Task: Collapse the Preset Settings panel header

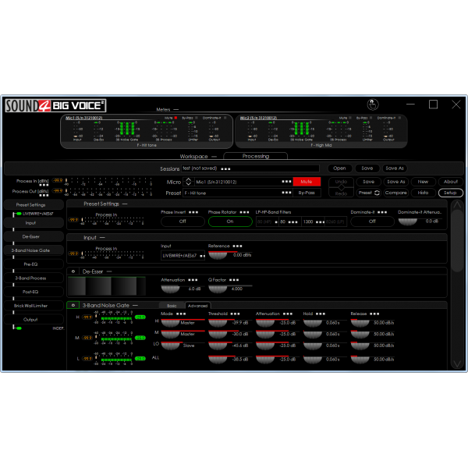Action: click(125, 204)
